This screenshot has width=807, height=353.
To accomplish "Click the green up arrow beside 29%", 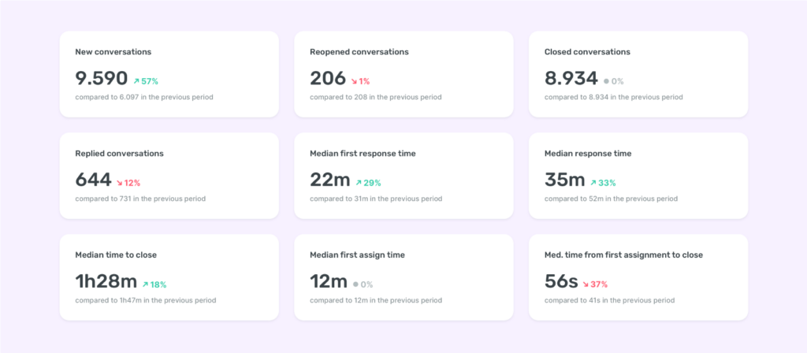I will [359, 183].
